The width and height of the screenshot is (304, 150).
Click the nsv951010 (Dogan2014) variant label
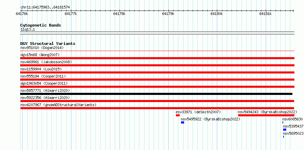click(42, 48)
